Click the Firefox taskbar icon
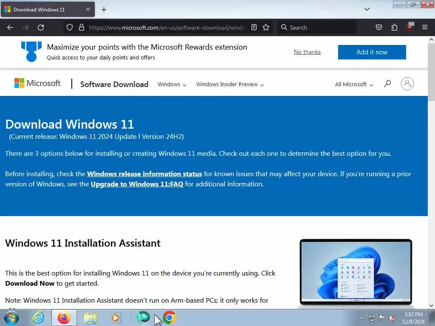The width and height of the screenshot is (435, 326). coord(64,318)
